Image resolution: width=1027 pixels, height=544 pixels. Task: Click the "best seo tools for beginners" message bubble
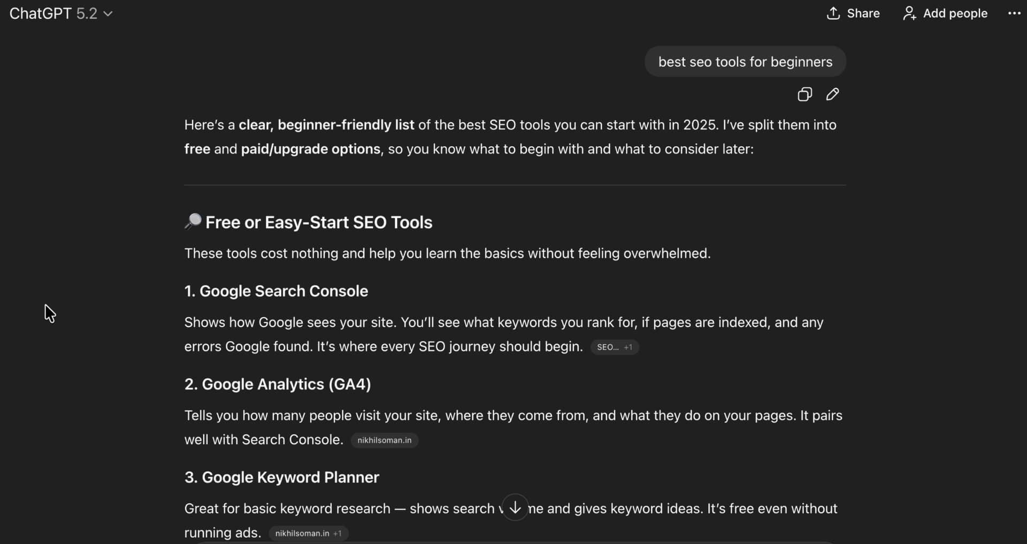point(745,62)
